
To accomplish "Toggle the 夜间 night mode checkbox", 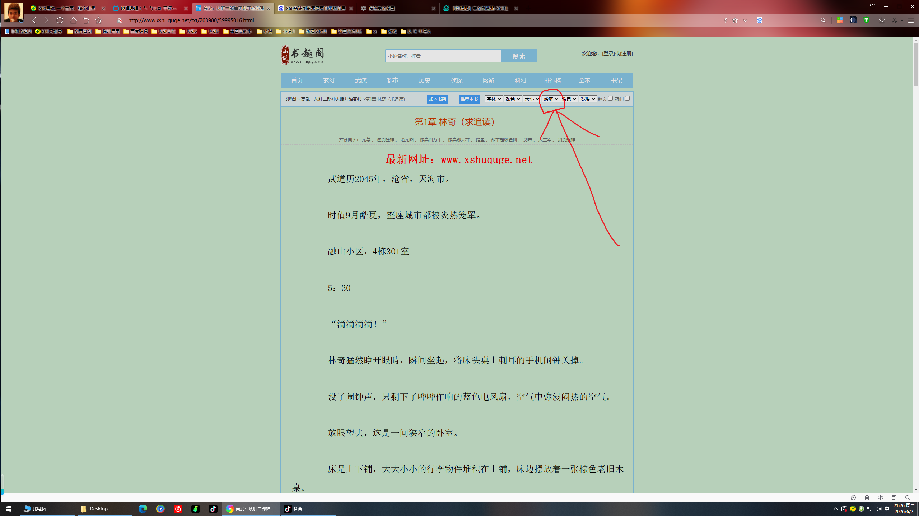I will pos(627,99).
